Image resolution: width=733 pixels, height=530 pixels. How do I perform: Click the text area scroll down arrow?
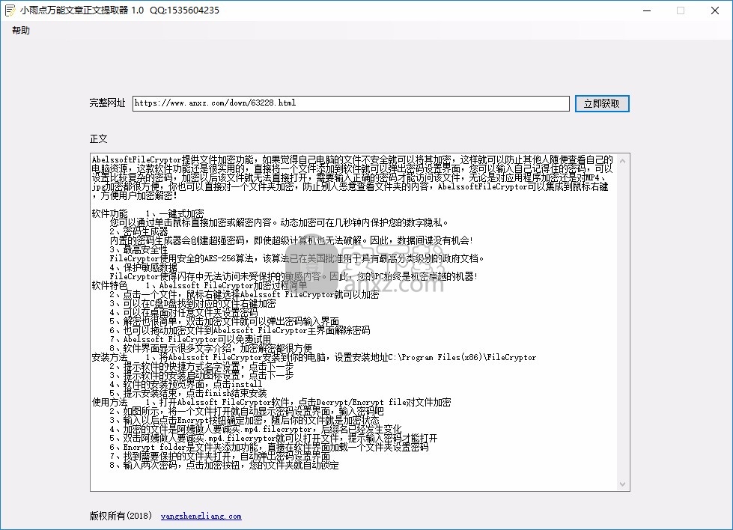(x=622, y=484)
